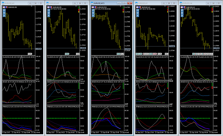
Task: Click the EURUSD,M15 window title icon
Action: click(92, 3)
